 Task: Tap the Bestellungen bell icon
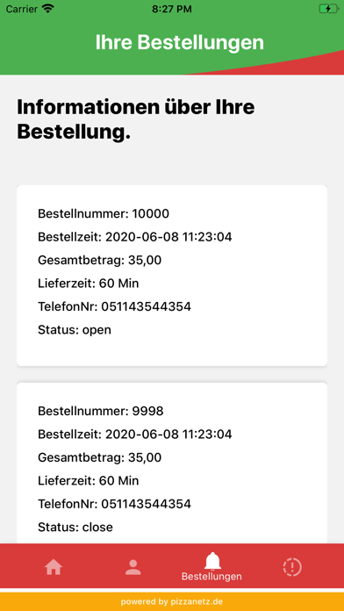pos(212,561)
